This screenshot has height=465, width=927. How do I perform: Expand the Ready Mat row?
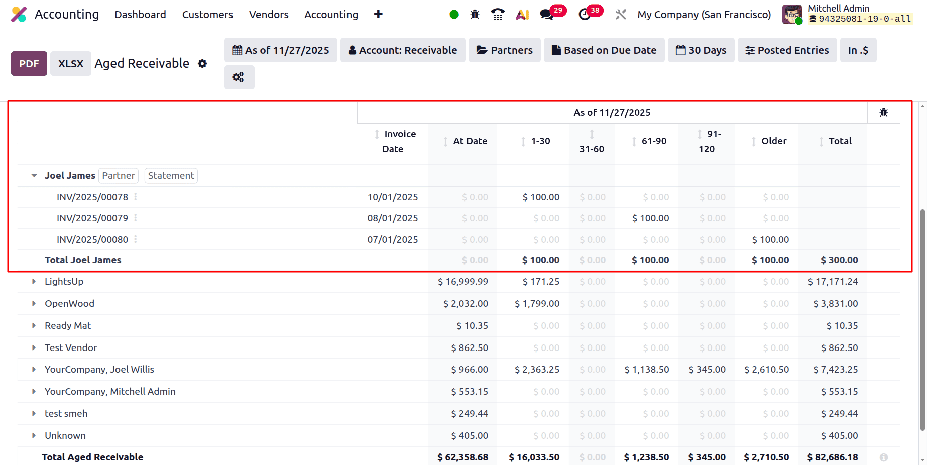point(34,326)
